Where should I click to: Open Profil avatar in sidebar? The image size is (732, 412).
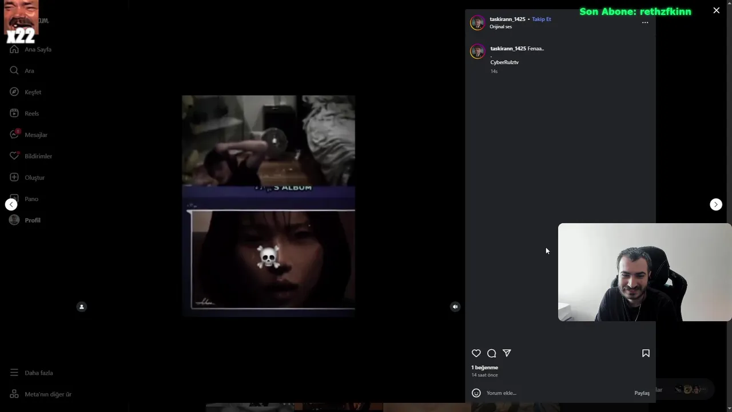14,220
